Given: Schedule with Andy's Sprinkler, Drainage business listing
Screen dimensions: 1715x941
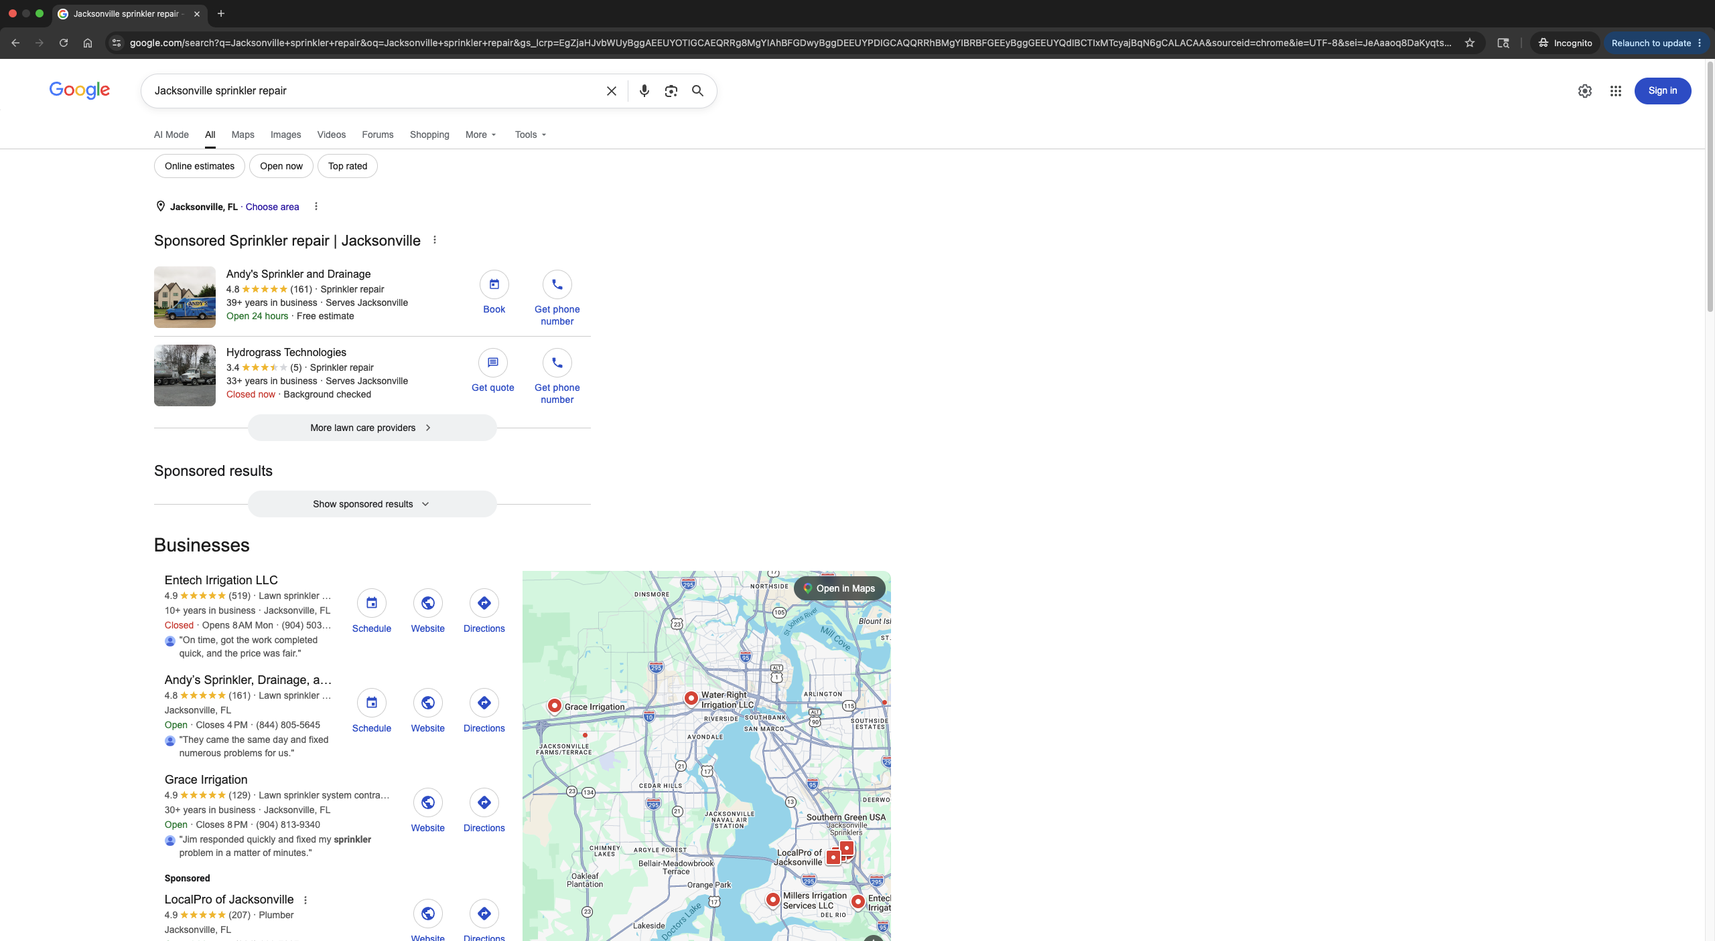Looking at the screenshot, I should (x=371, y=711).
